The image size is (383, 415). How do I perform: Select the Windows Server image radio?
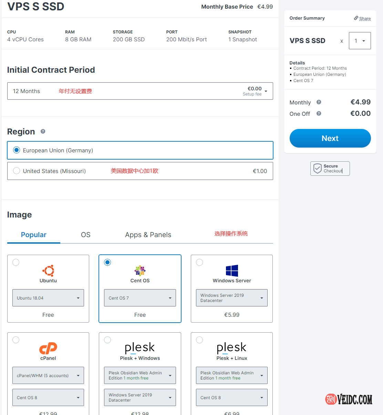[199, 262]
